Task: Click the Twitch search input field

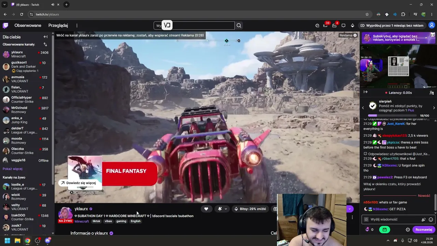Action: pyautogui.click(x=194, y=25)
